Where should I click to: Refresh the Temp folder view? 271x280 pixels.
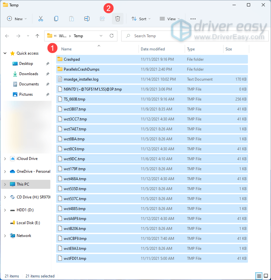(112, 36)
